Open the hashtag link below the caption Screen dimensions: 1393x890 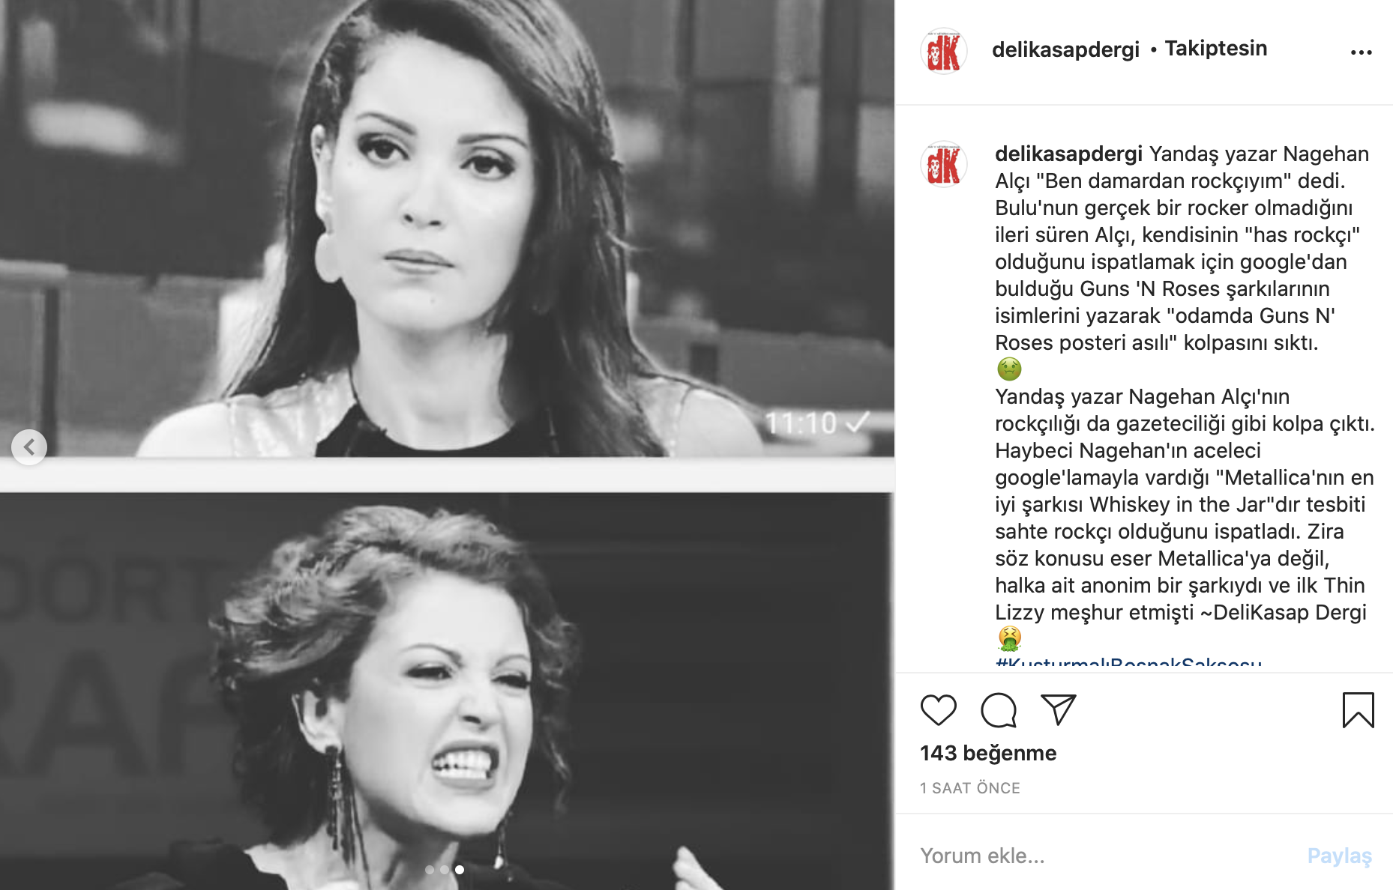pyautogui.click(x=1128, y=662)
